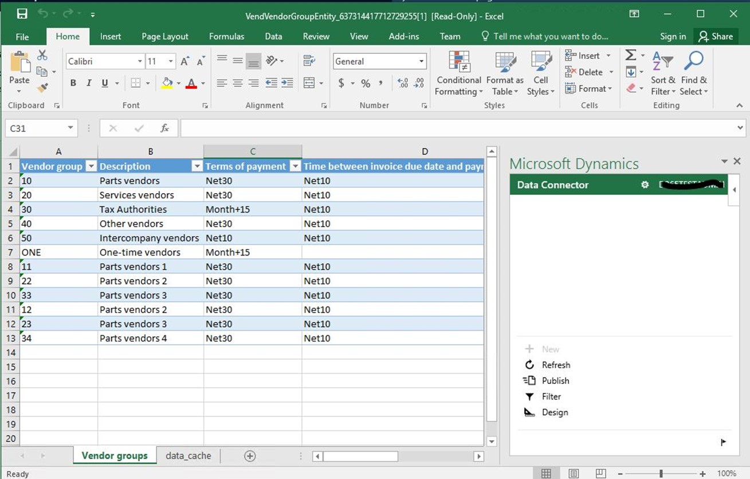The width and height of the screenshot is (750, 479).
Task: Open the data_cache sheet tab
Action: [x=188, y=456]
